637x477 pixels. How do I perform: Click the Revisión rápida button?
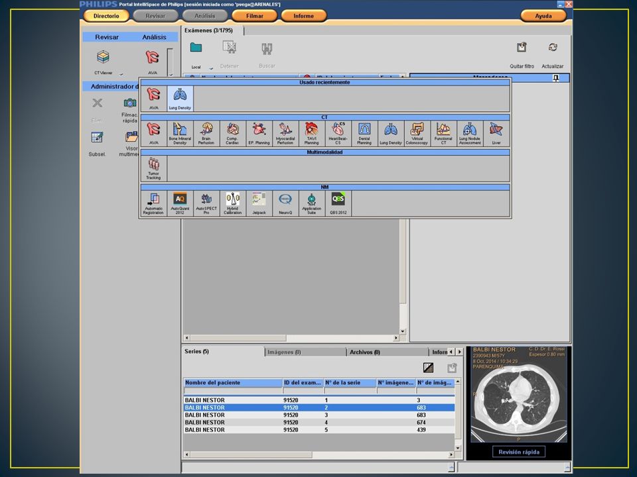[519, 452]
